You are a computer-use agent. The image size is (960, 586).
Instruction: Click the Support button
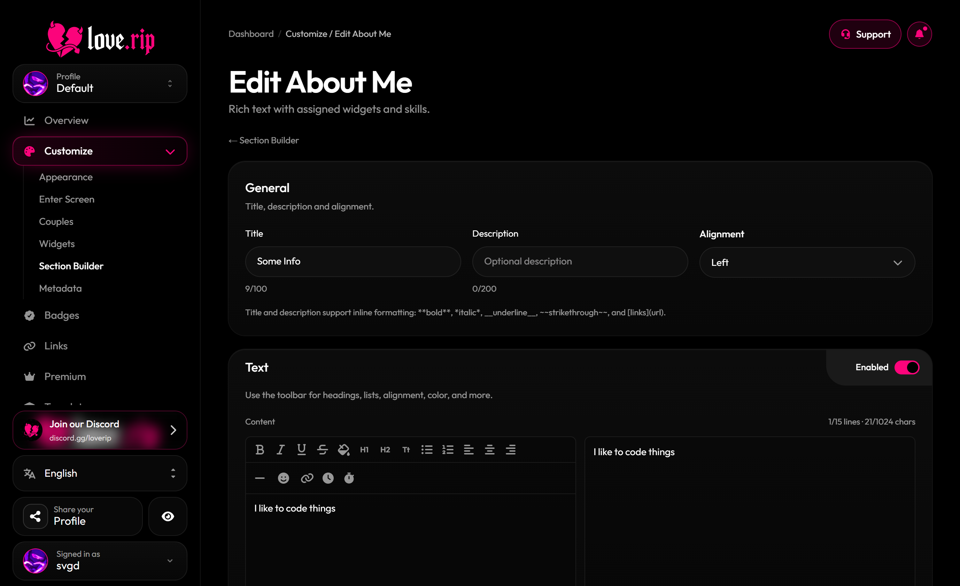pyautogui.click(x=865, y=34)
